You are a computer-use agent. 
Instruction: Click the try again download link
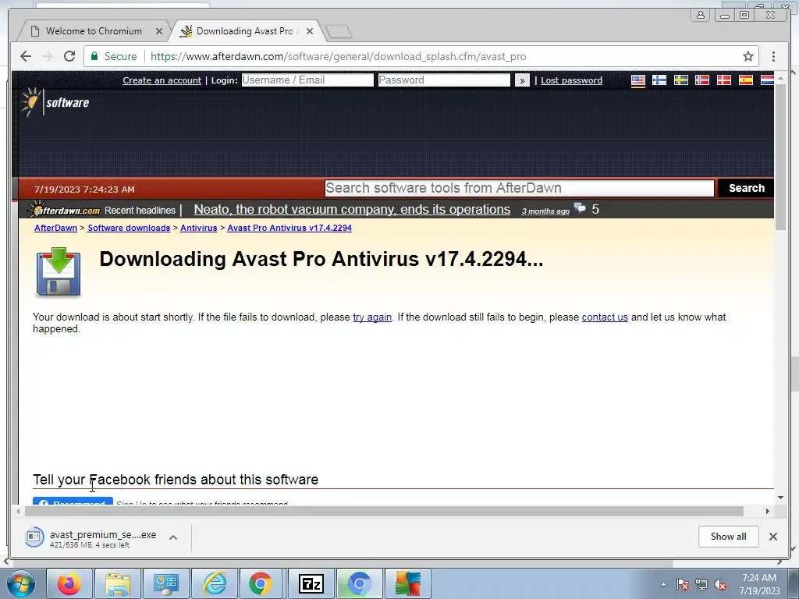click(372, 317)
